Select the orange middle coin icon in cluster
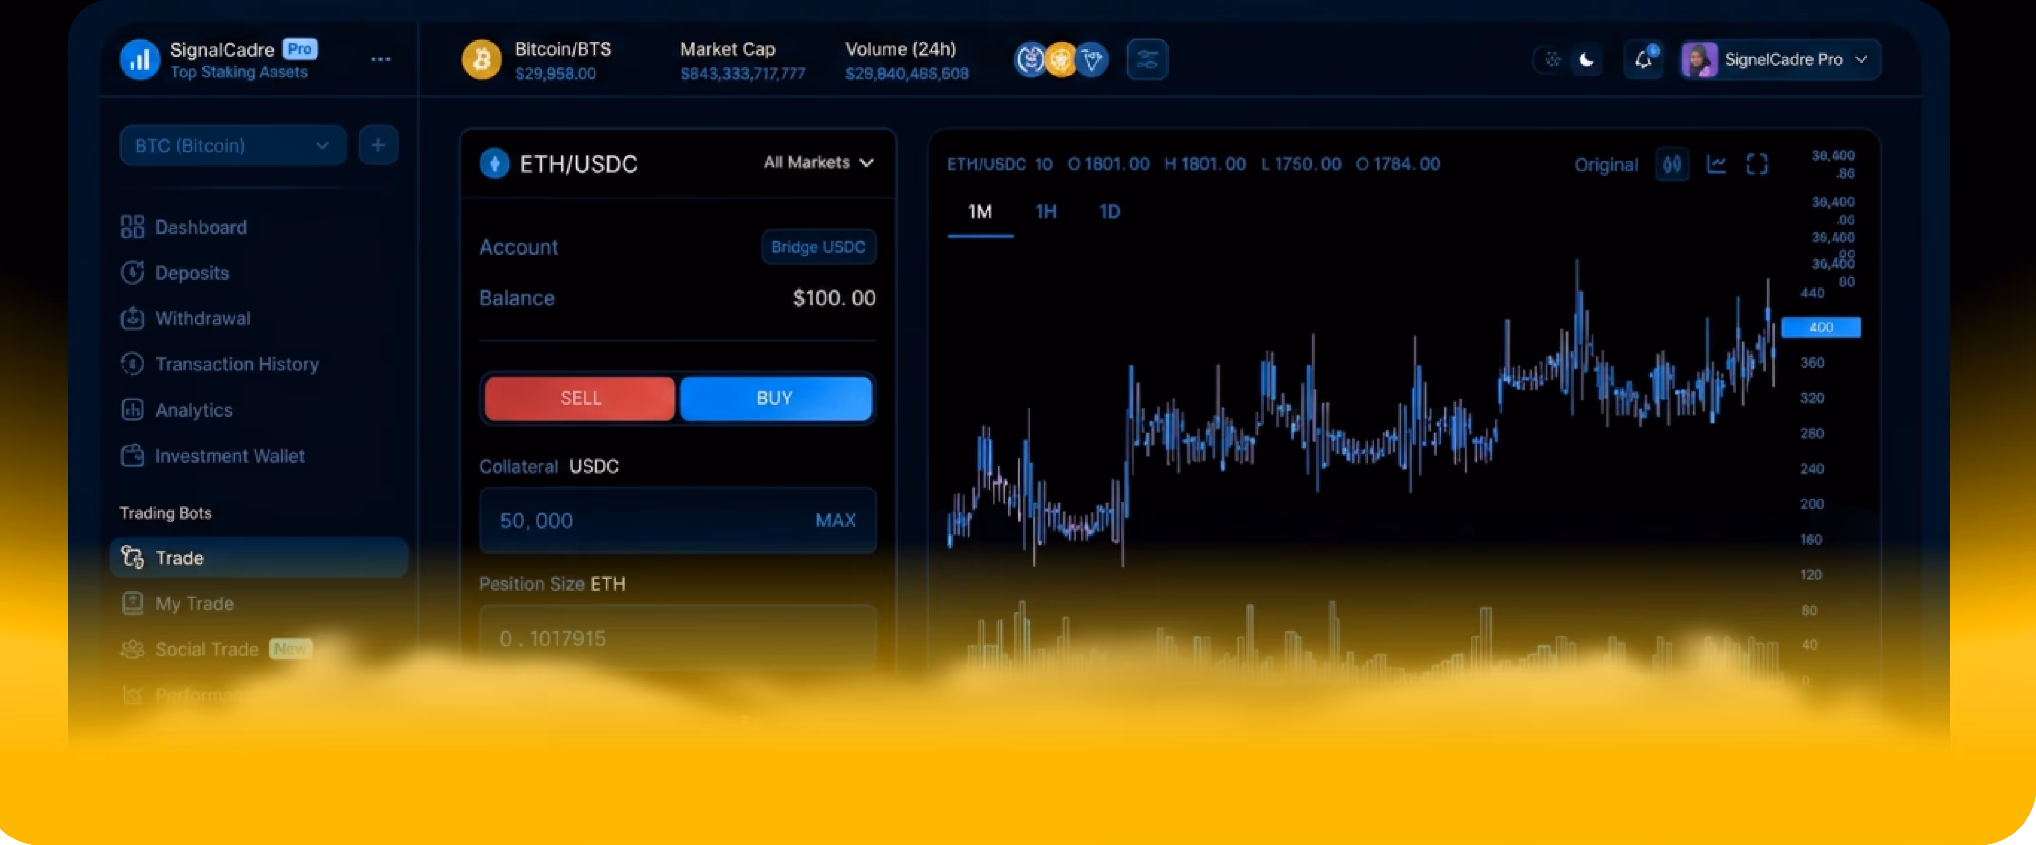The image size is (2036, 845). [1061, 59]
